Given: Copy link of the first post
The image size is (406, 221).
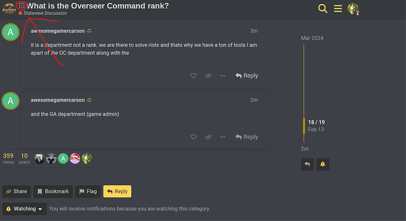Looking at the screenshot, I should tap(208, 76).
